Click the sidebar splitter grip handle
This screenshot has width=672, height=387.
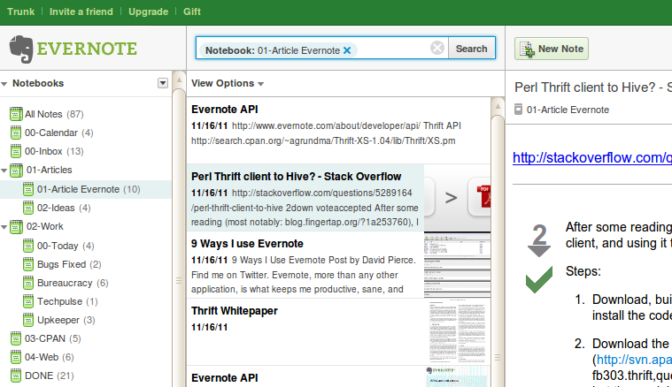179,281
